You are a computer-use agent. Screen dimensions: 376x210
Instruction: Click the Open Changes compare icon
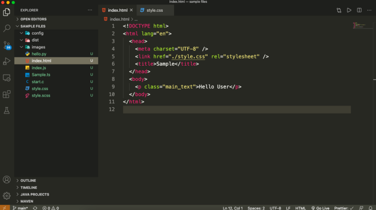(x=339, y=10)
